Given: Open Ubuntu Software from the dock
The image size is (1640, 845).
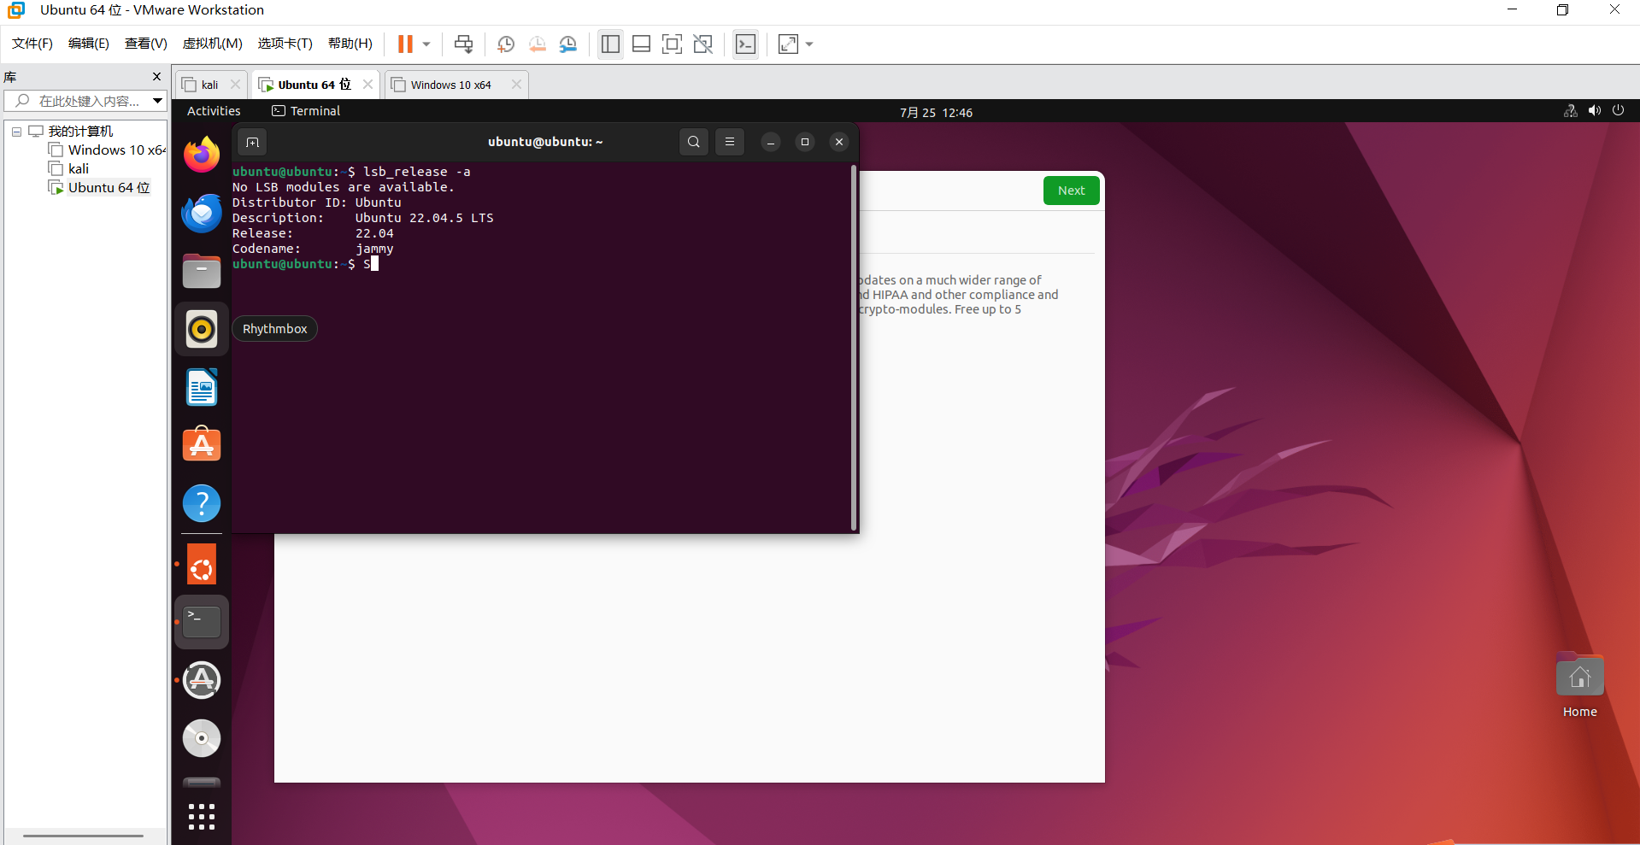Looking at the screenshot, I should click(x=202, y=445).
